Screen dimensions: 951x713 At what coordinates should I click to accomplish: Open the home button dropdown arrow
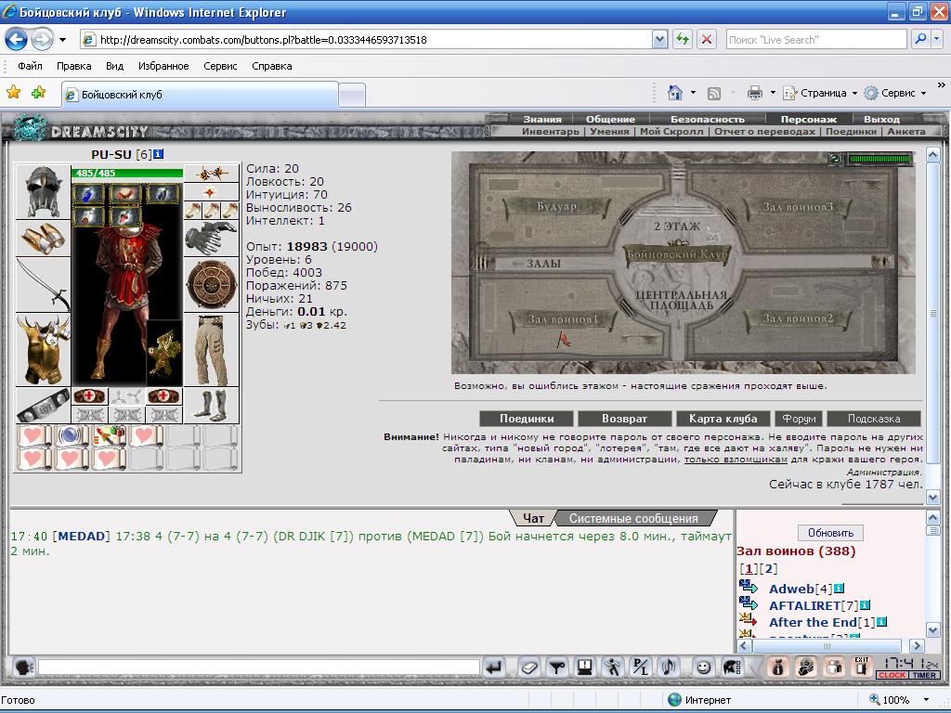(x=693, y=93)
